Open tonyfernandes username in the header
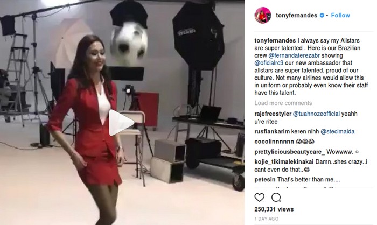Viewport: 377px width, 225px height. pos(296,16)
